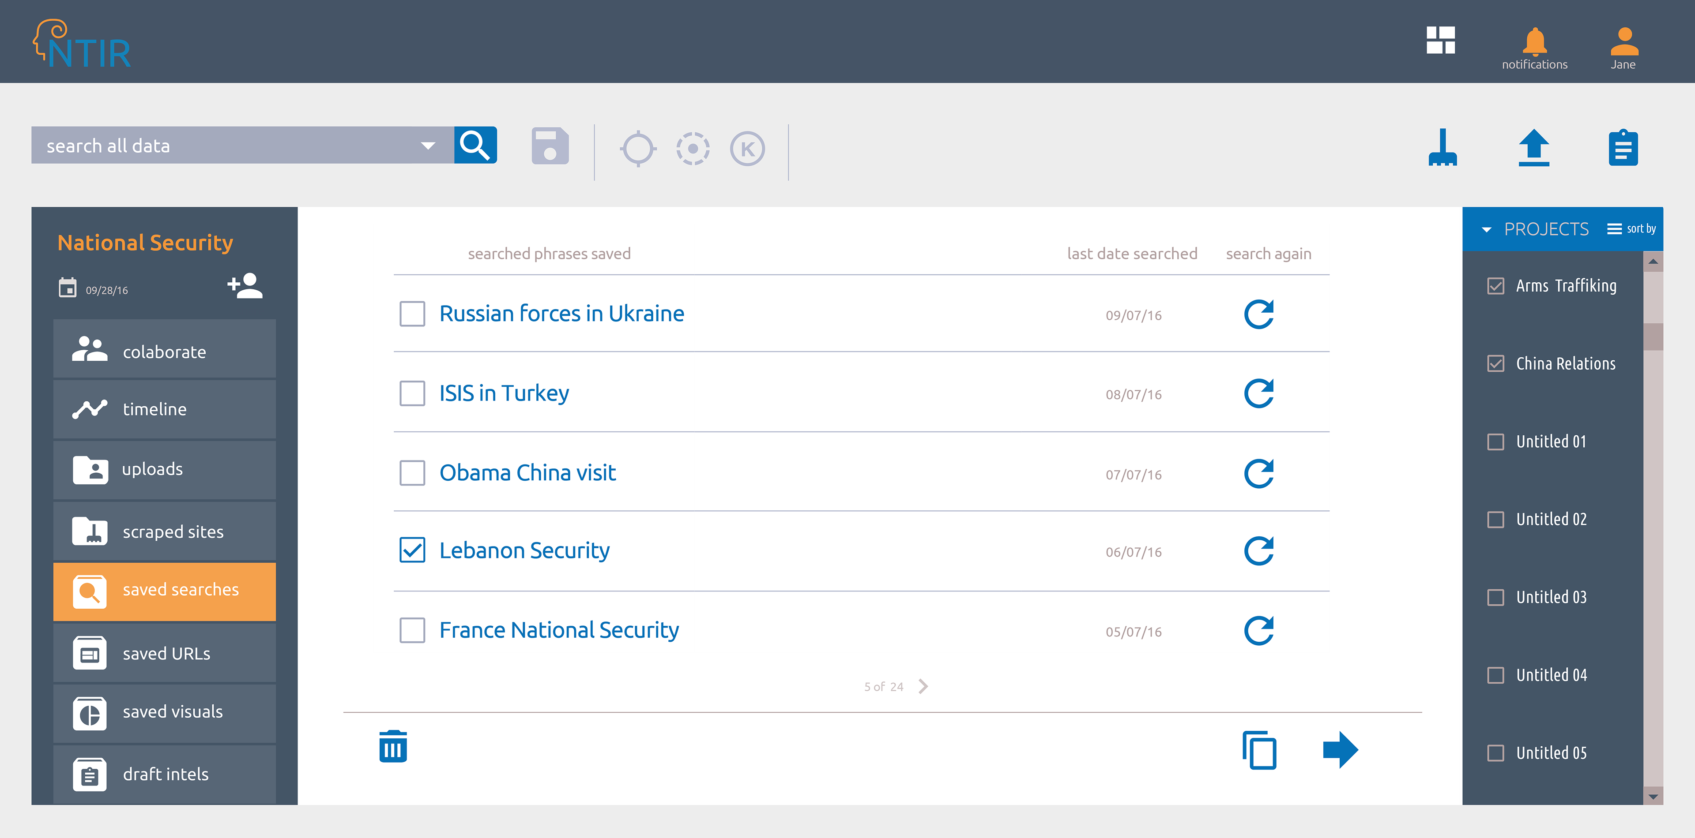Check the Untitled 01 project

coord(1495,441)
